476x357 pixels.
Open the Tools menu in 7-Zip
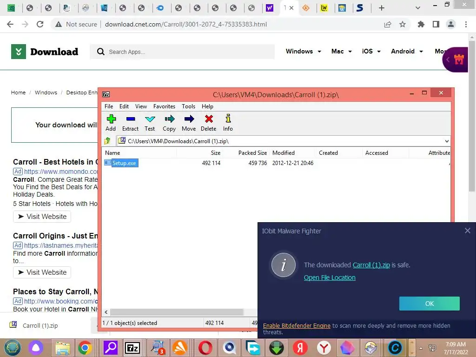point(189,106)
